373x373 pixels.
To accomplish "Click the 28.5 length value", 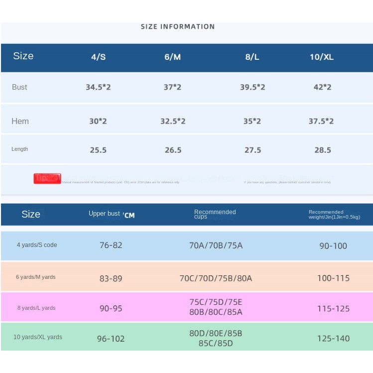I will 322,150.
